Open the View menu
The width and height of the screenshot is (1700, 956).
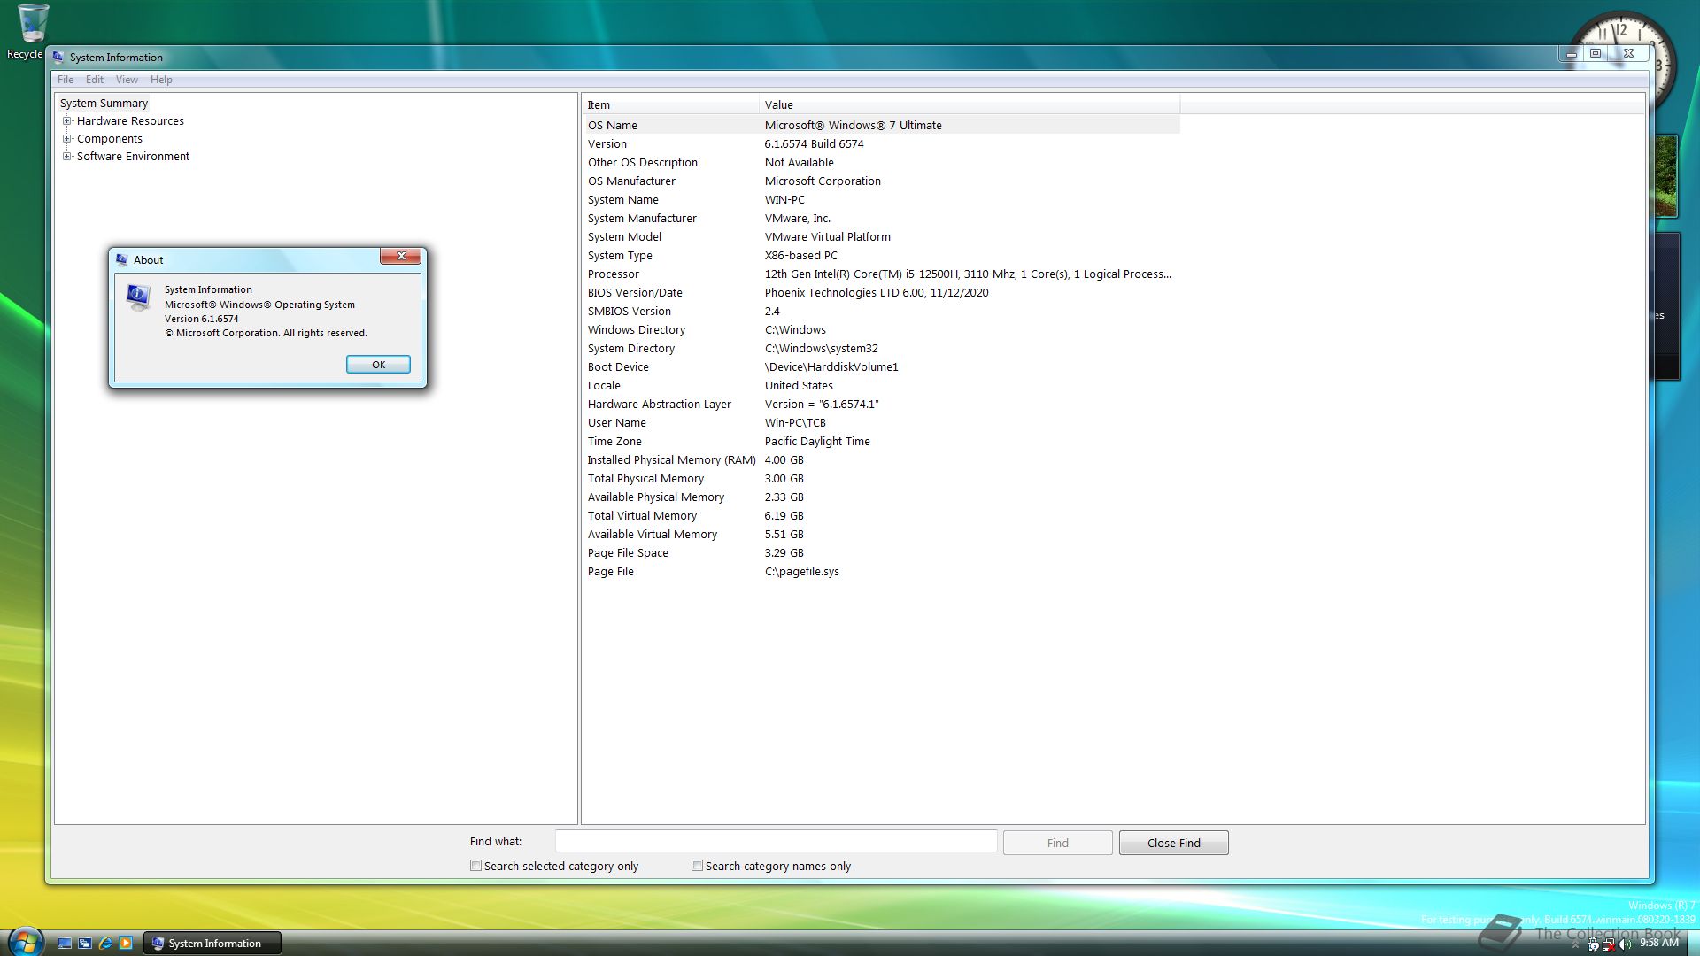pos(127,80)
